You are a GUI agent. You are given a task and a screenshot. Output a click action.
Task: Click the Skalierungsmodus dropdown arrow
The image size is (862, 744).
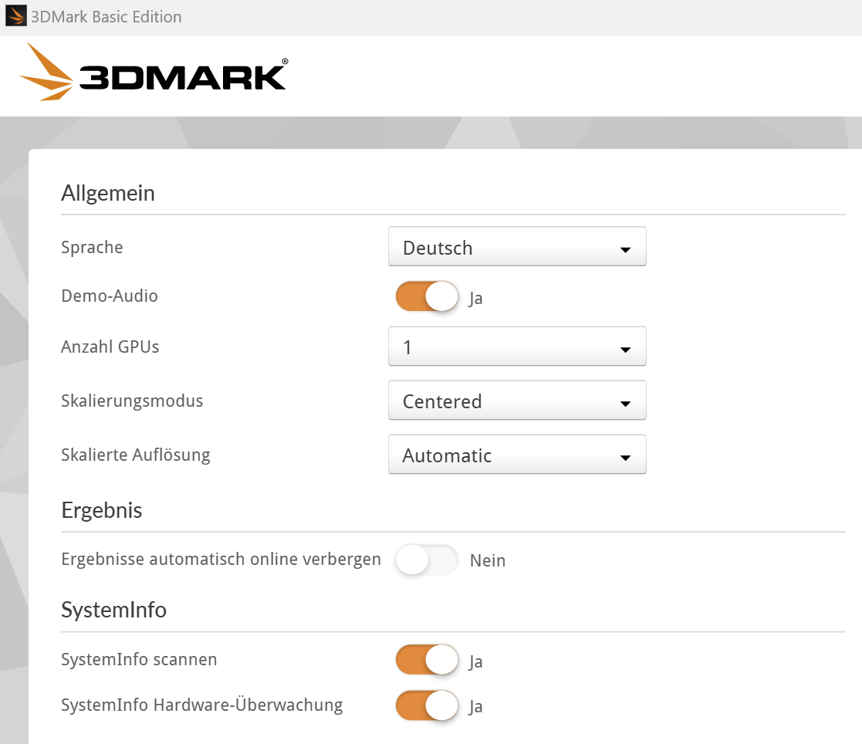[x=625, y=404]
